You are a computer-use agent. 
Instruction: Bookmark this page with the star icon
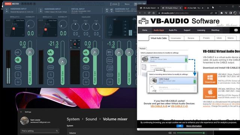(216, 13)
